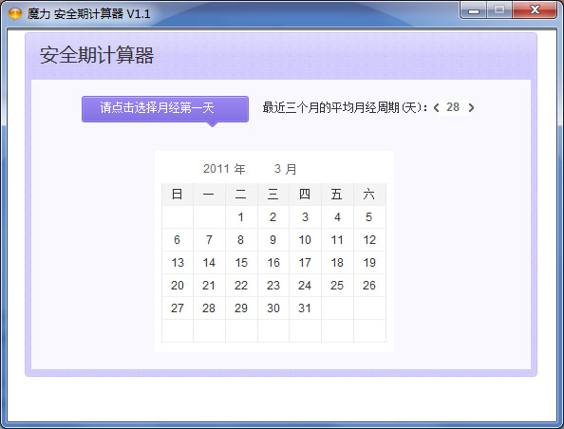The width and height of the screenshot is (564, 429).
Task: Pick March 6 on the calendar
Action: [x=178, y=240]
